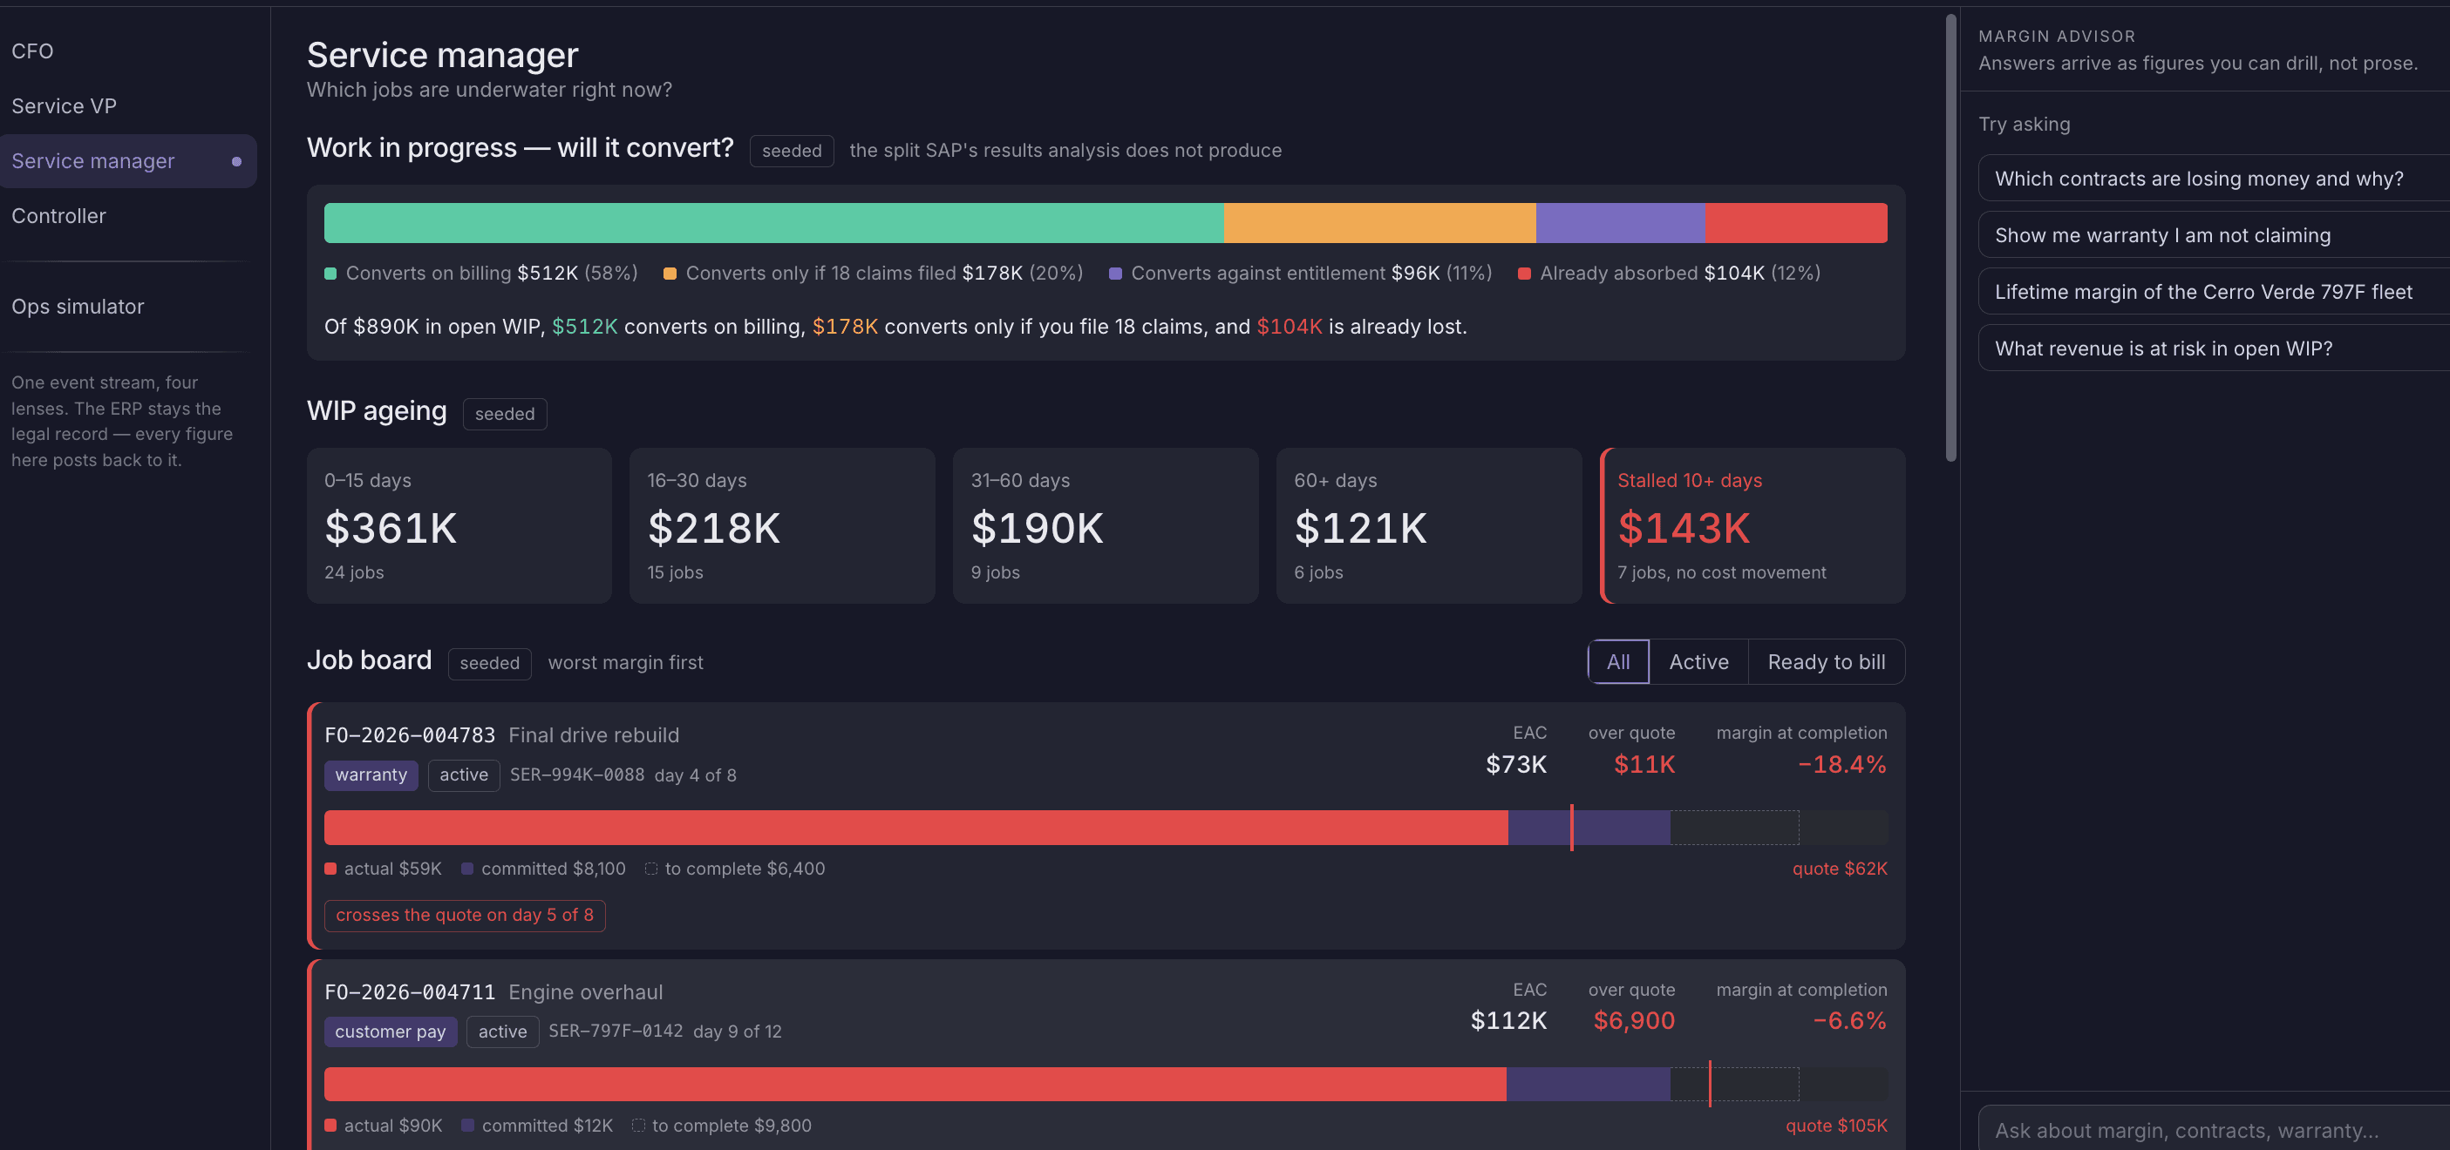Click the main page vertical scrollbar
Screen dimensions: 2450x1150
click(x=1950, y=238)
